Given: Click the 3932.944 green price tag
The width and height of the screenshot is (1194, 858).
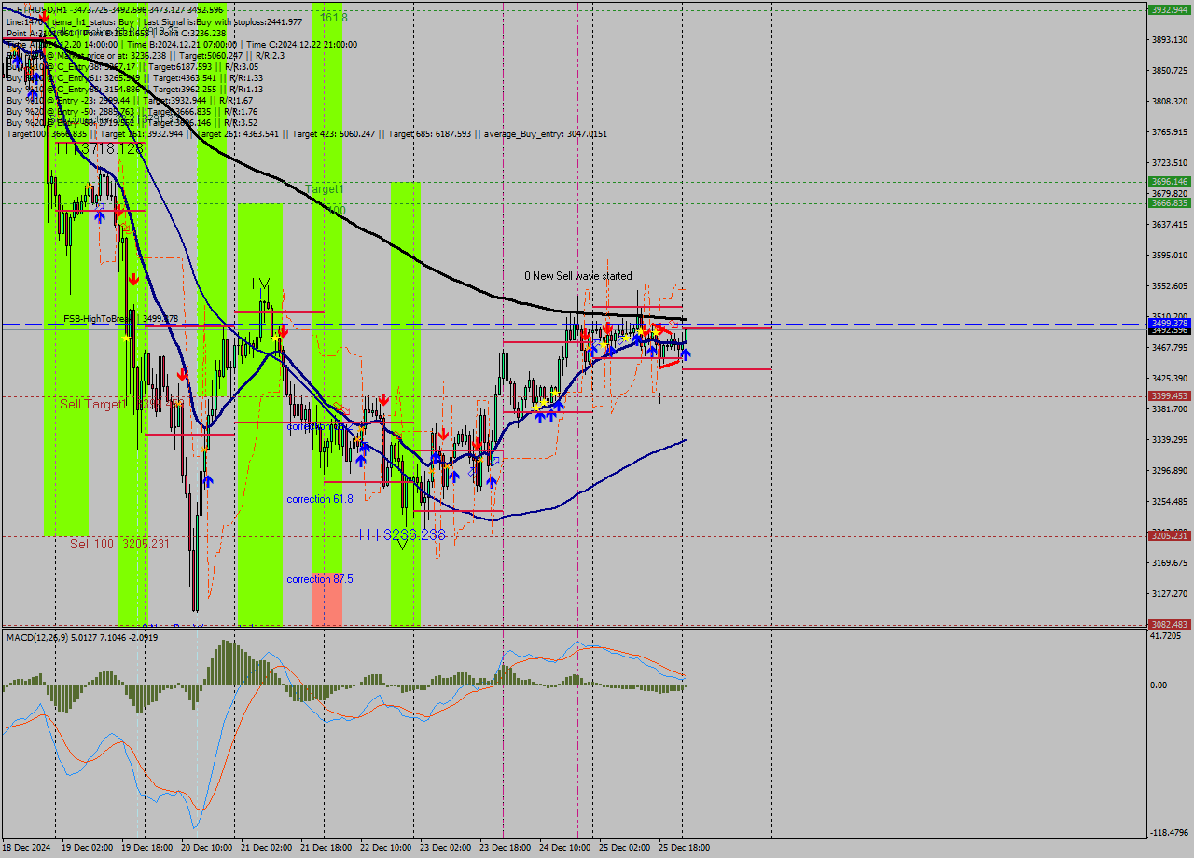Looking at the screenshot, I should click(1169, 9).
